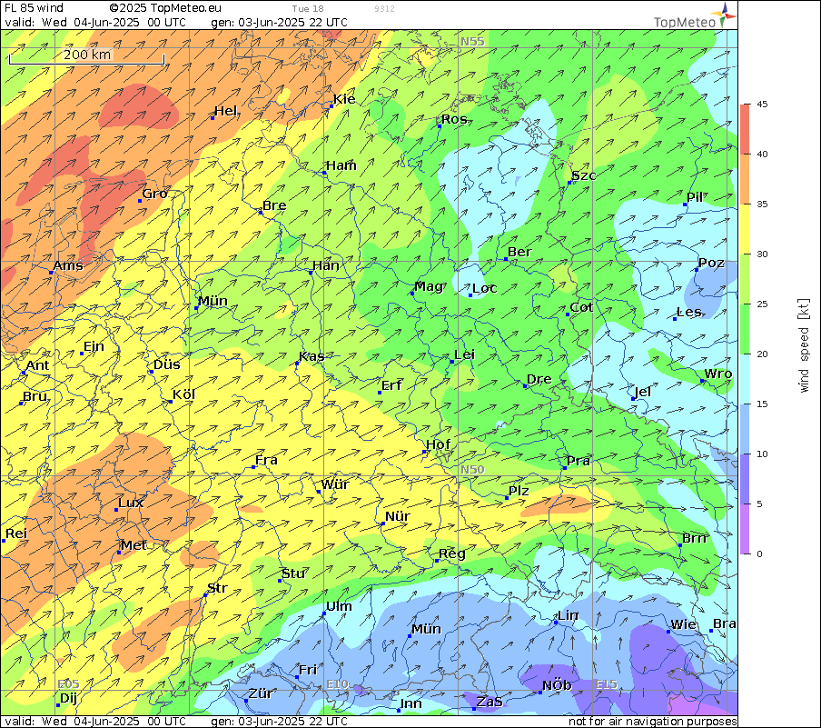Click the Stu city label
The height and width of the screenshot is (728, 821).
click(x=293, y=573)
